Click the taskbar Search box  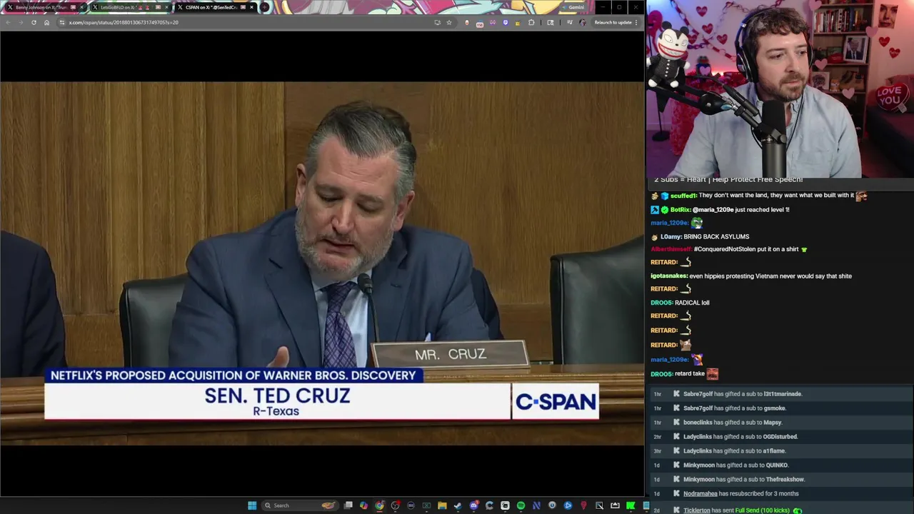[300, 505]
